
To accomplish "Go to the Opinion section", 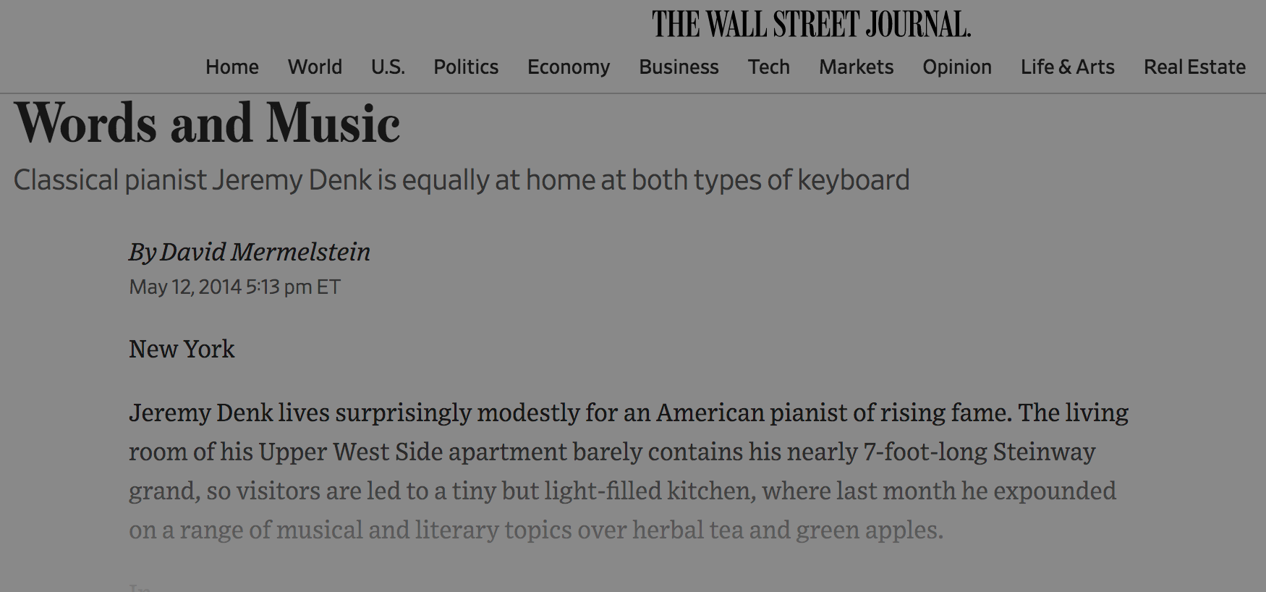I will (956, 67).
